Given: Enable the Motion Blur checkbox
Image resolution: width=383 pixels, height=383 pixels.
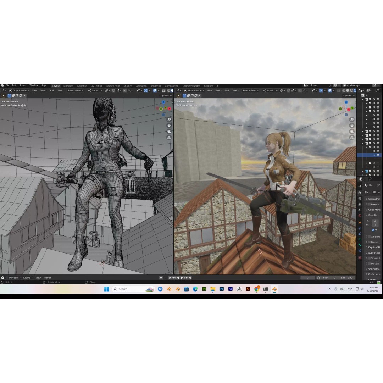Looking at the screenshot, I should pyautogui.click(x=370, y=263).
